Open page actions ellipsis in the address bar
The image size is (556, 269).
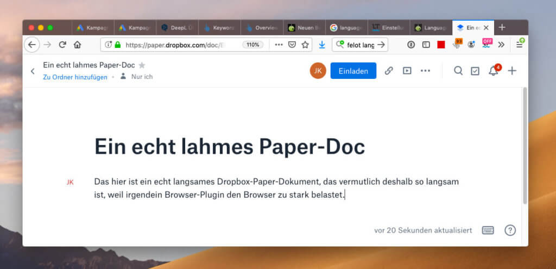[x=279, y=45]
